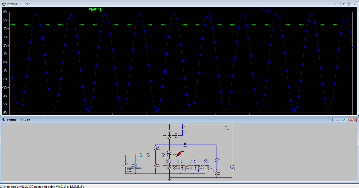Select gate resistor R17 beside M6
Viewport: 359px width, 188px height.
click(x=209, y=168)
